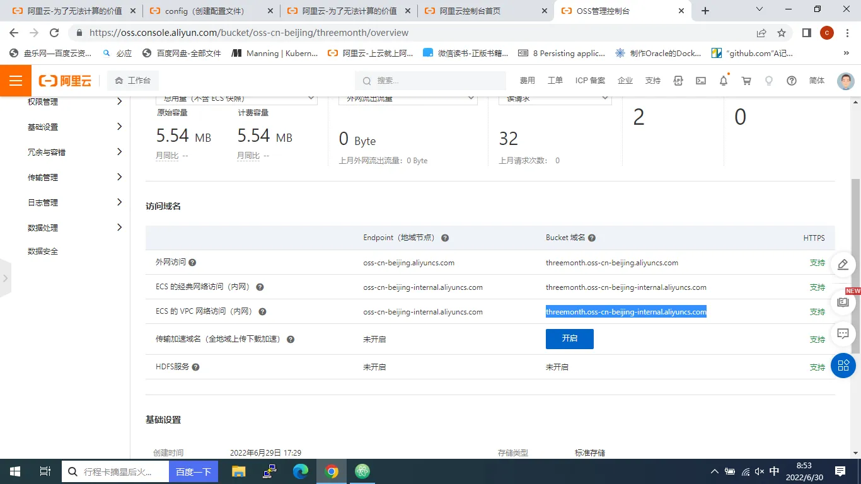Click the share page icon in address bar

(x=761, y=33)
